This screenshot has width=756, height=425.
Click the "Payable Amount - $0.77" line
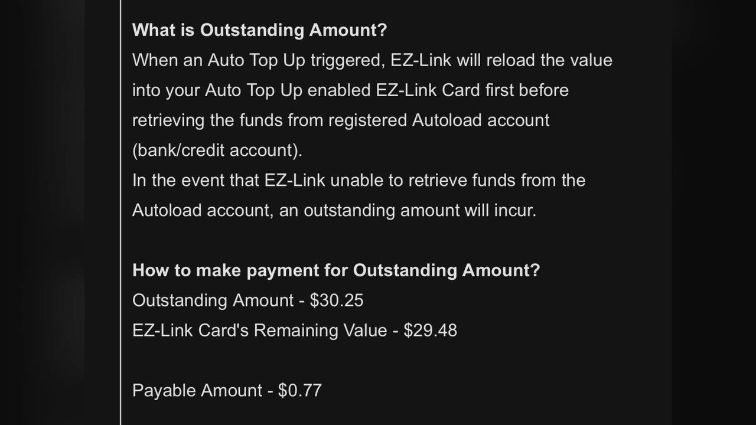227,391
